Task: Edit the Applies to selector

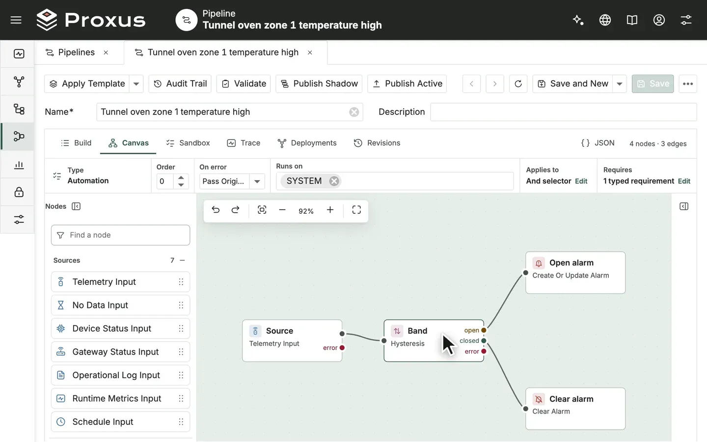Action: pos(581,181)
